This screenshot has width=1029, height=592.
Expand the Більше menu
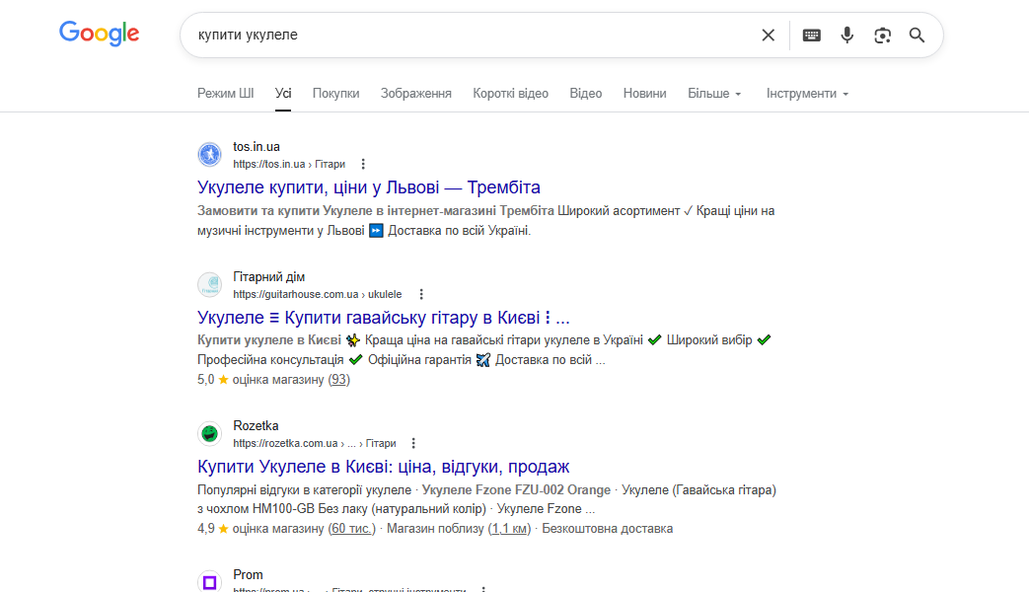pos(714,94)
